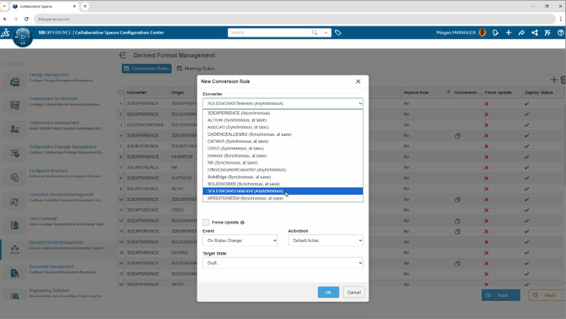566x319 pixels.
Task: Choose SolidEdge (Synchronous, at save) option
Action: 283,177
